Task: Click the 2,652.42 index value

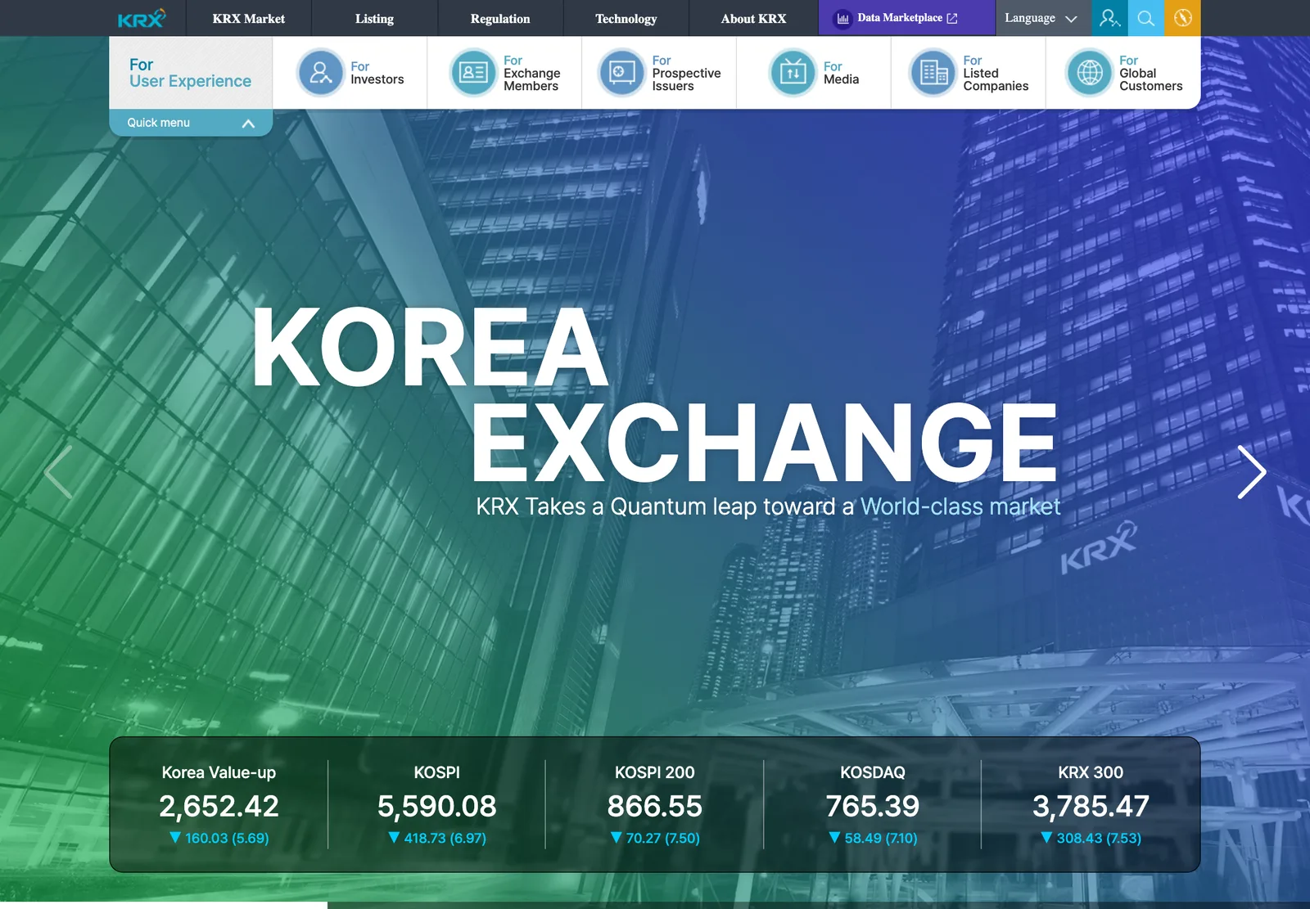Action: tap(219, 807)
